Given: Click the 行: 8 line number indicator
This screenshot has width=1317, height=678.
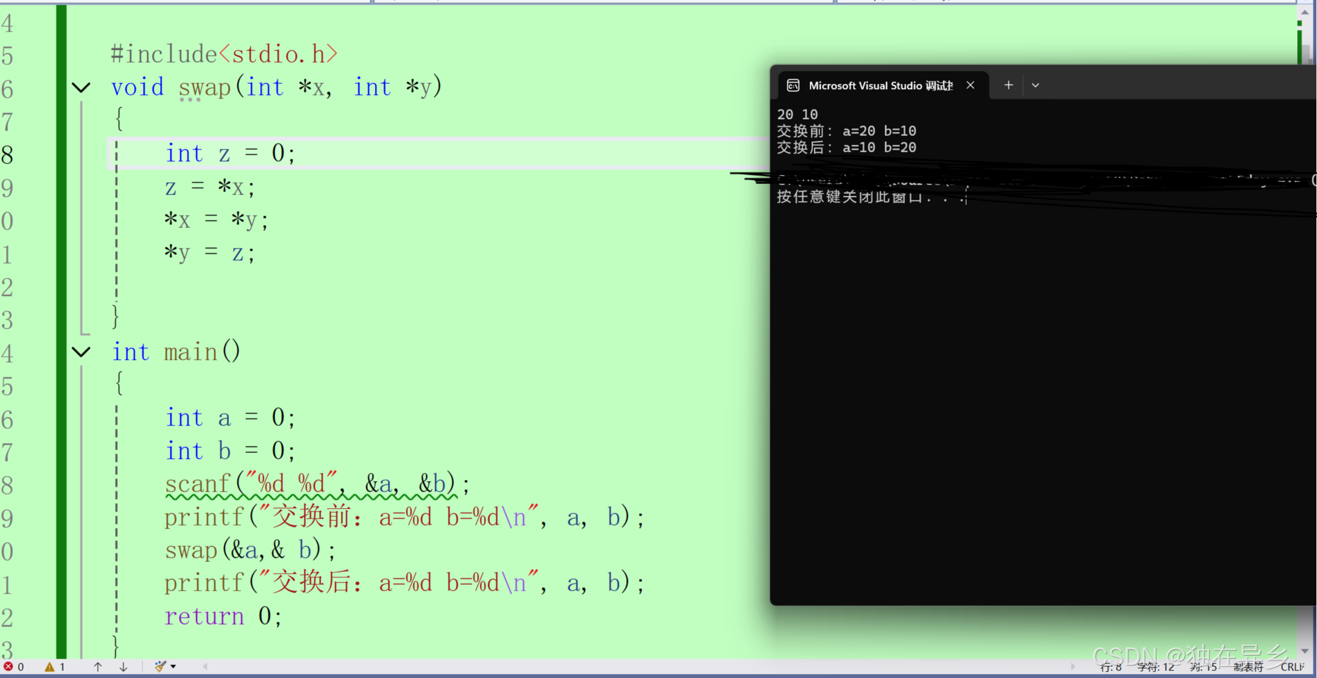Looking at the screenshot, I should click(x=1110, y=667).
